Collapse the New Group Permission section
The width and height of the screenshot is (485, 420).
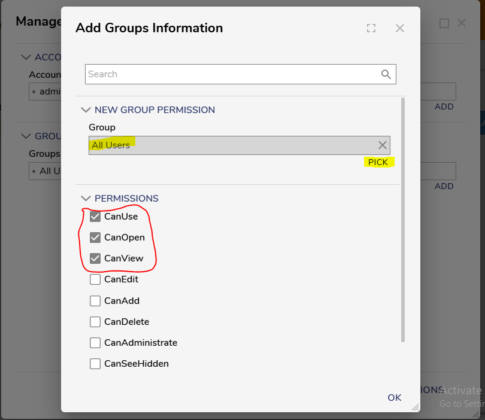click(85, 110)
